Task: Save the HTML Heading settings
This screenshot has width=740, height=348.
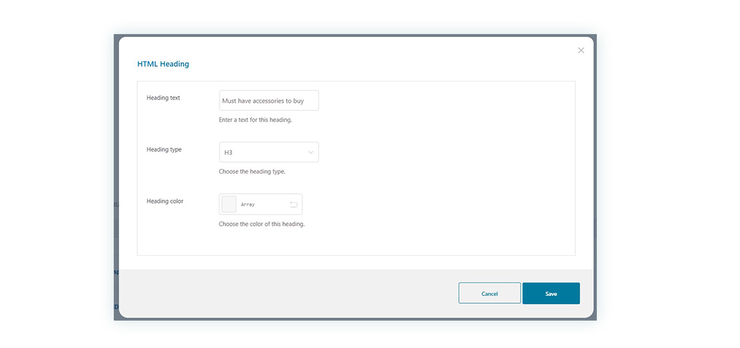Action: [x=551, y=293]
